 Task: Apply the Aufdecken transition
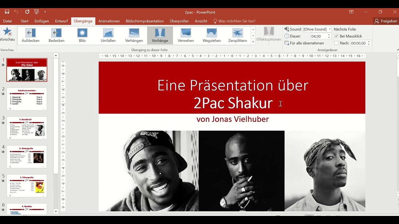pyautogui.click(x=31, y=35)
